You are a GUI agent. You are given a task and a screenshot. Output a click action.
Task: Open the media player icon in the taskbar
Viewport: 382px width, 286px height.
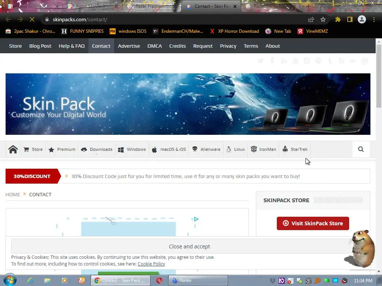(x=64, y=280)
